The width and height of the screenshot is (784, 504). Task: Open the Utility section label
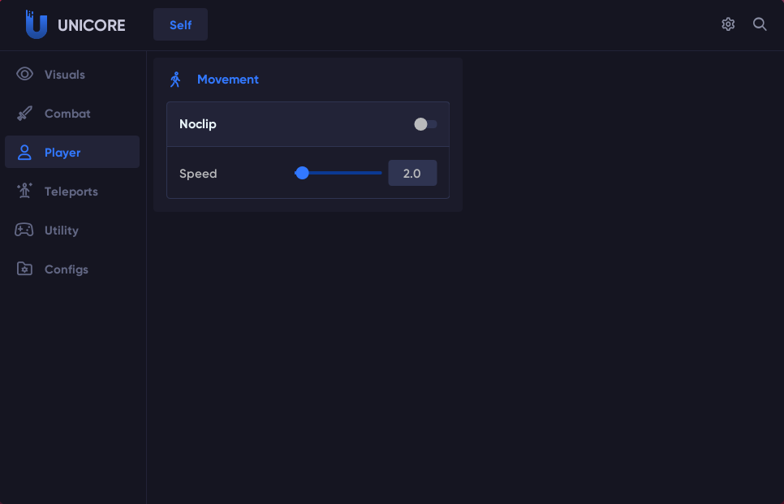pyautogui.click(x=62, y=230)
